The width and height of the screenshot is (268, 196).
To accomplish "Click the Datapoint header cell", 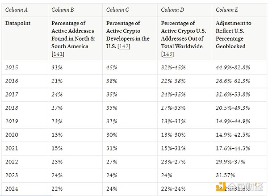I will pyautogui.click(x=18, y=23).
